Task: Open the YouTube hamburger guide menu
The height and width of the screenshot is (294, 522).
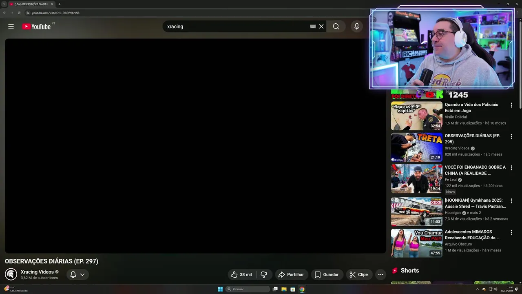Action: pyautogui.click(x=11, y=27)
